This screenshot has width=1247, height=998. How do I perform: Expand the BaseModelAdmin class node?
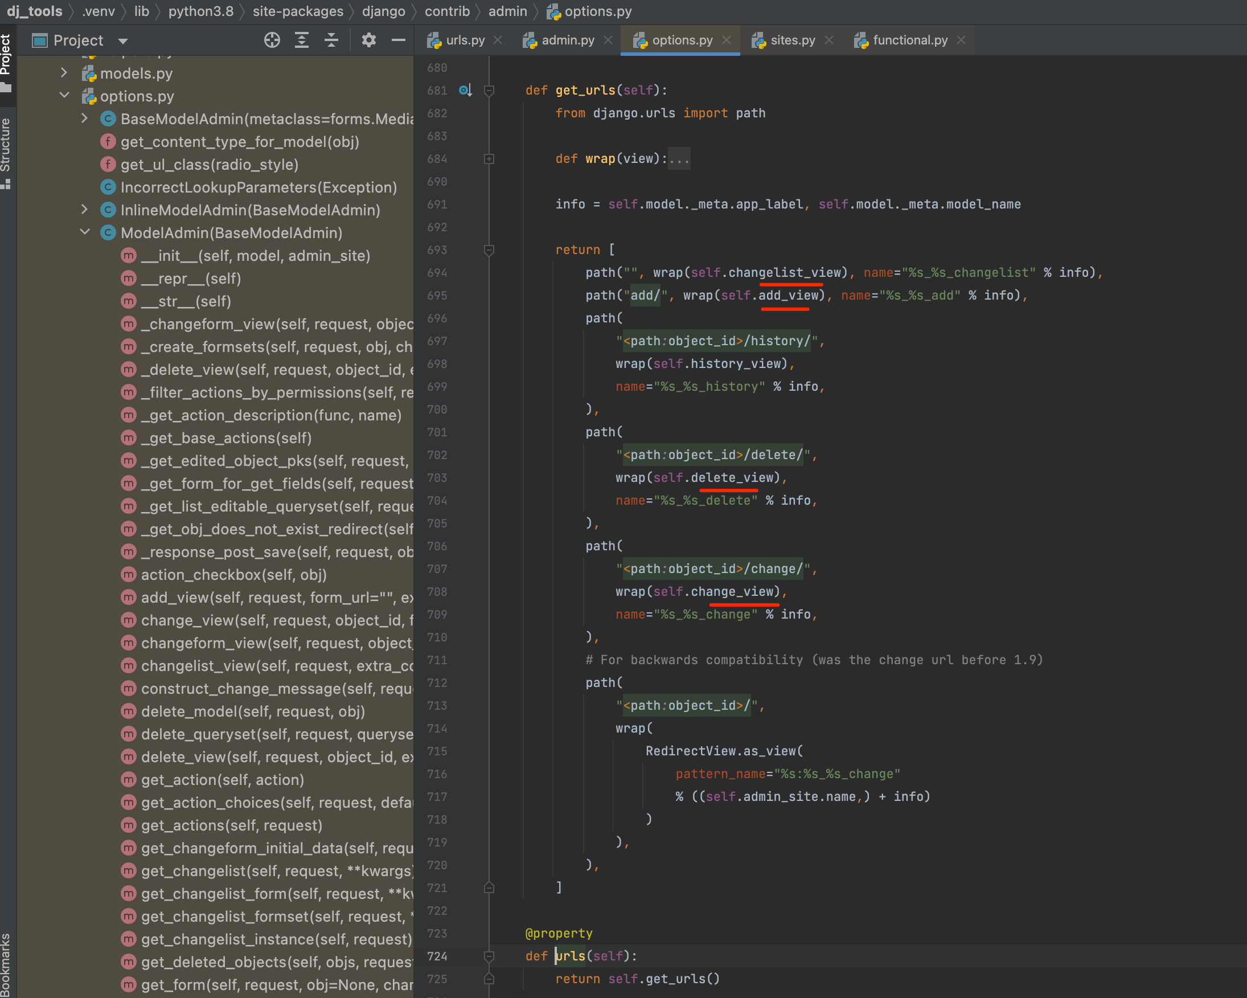coord(84,118)
